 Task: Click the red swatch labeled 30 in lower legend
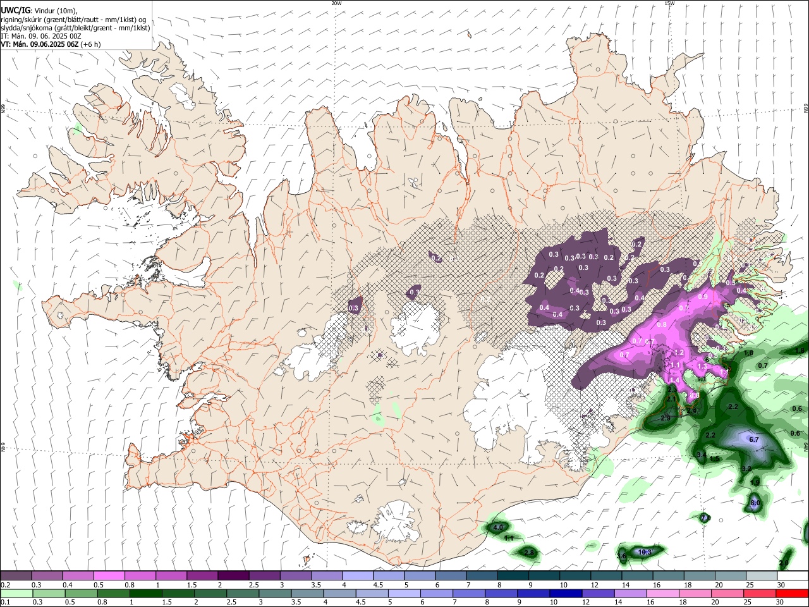click(x=793, y=593)
